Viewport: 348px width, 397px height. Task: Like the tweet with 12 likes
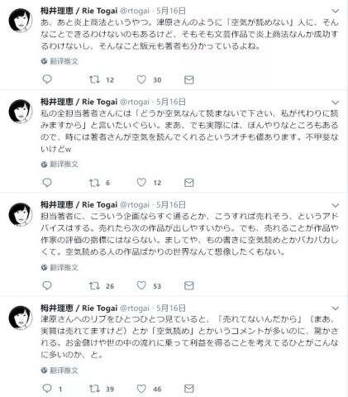[141, 183]
